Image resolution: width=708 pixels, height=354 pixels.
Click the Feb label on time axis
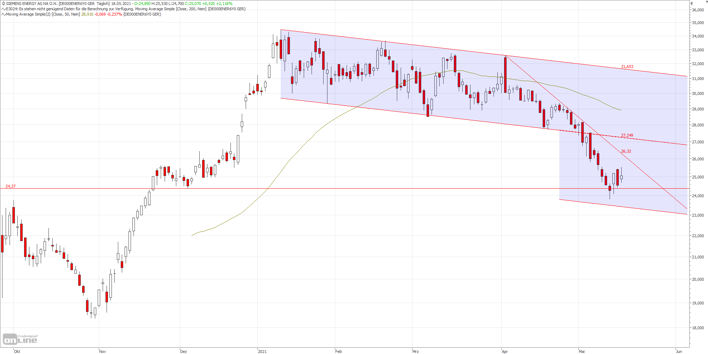pos(338,352)
